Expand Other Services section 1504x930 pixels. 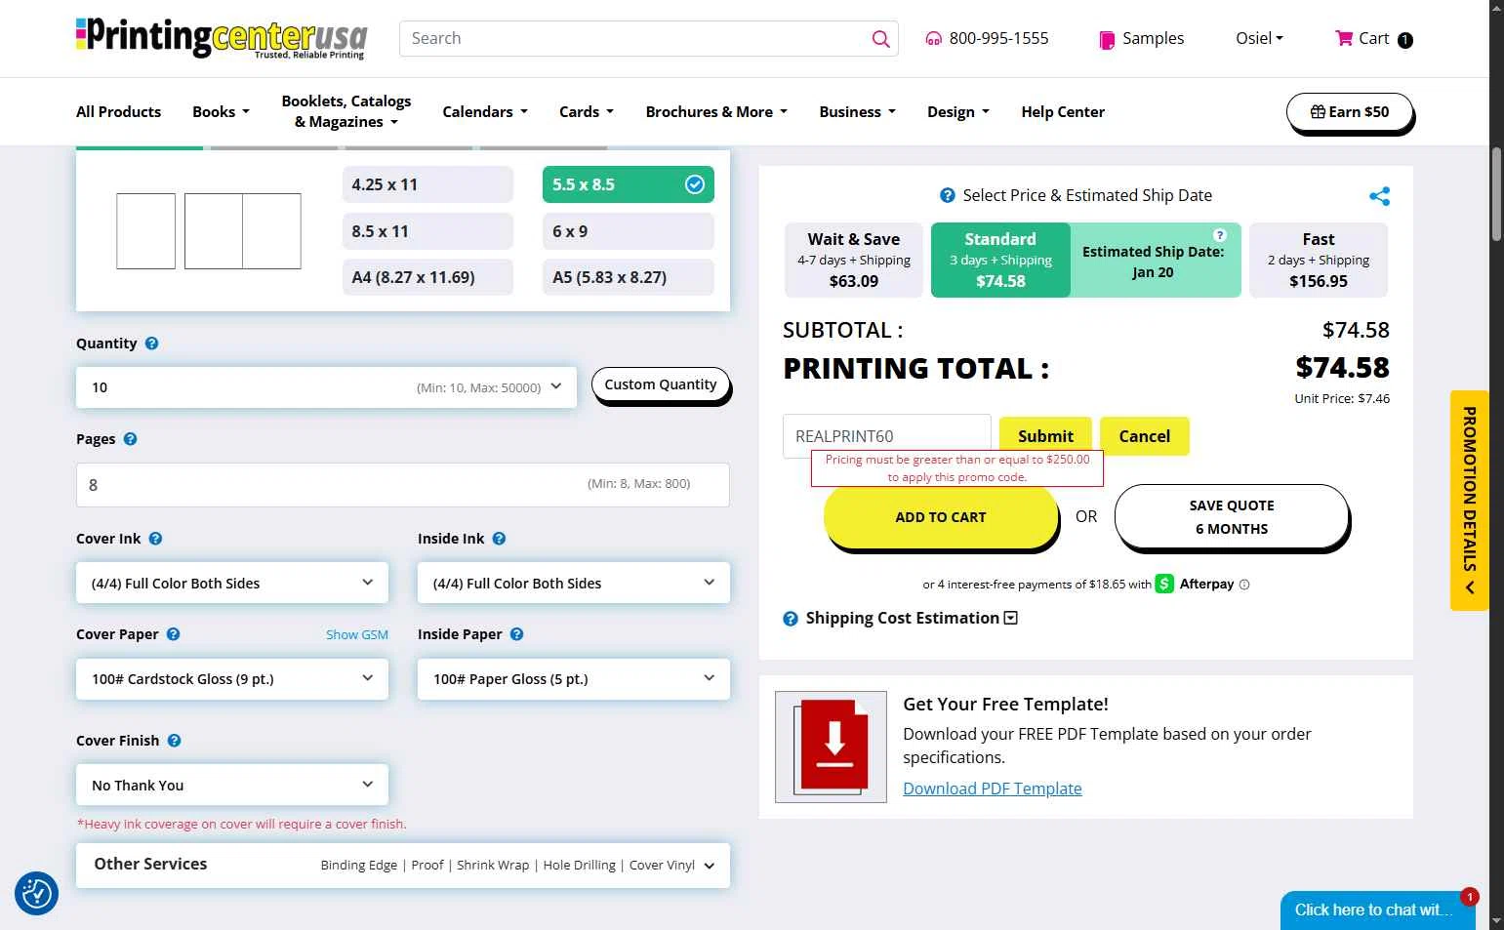tap(403, 865)
